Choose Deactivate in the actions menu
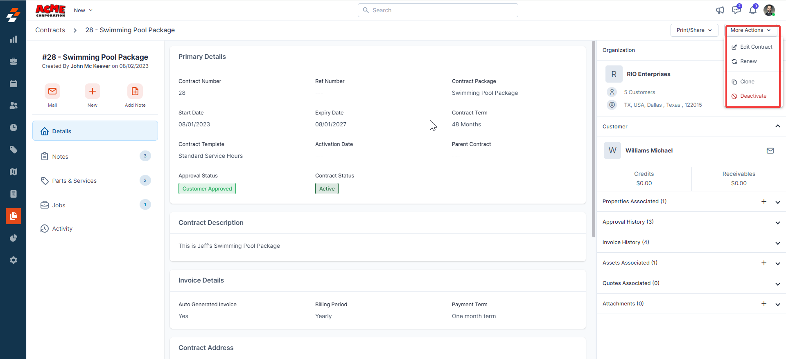This screenshot has height=359, width=786. tap(753, 96)
